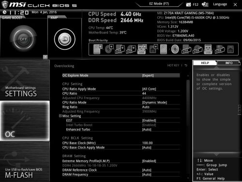The width and height of the screenshot is (242, 182).
Task: Select the USB floppy boot icon before network
Action: coord(220,50)
